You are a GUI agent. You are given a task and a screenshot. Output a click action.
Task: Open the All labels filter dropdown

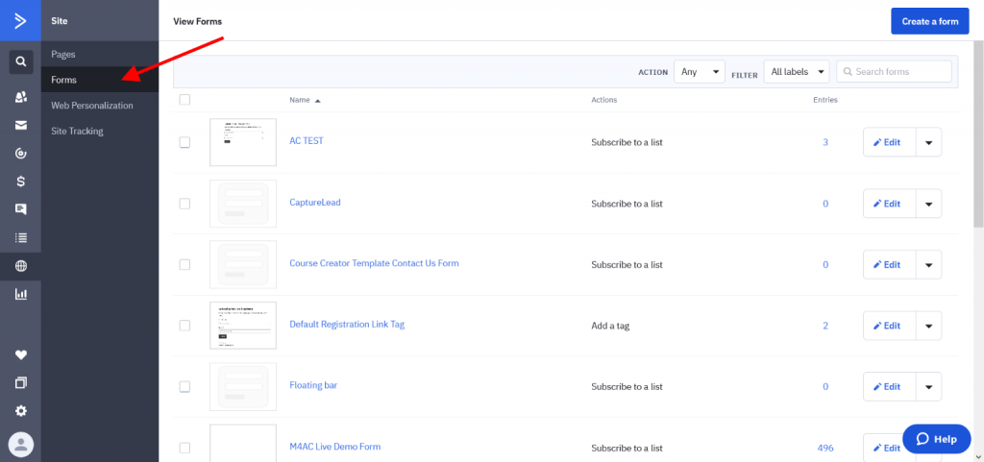coord(797,72)
